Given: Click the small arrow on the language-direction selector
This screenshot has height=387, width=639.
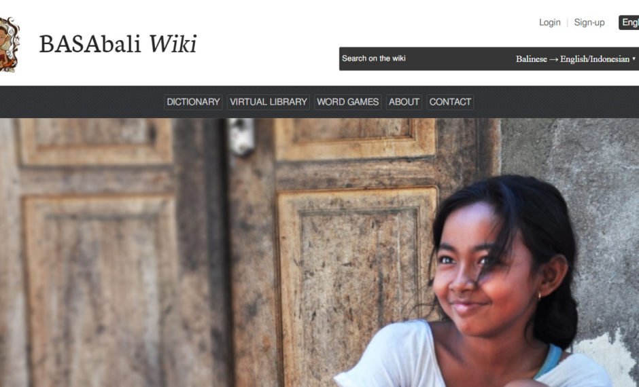Looking at the screenshot, I should point(634,59).
